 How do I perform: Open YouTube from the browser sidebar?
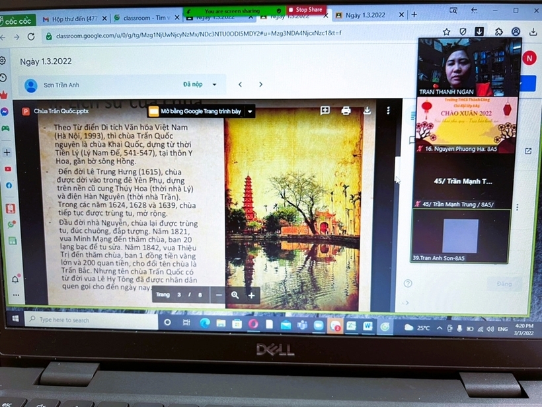tap(7, 169)
